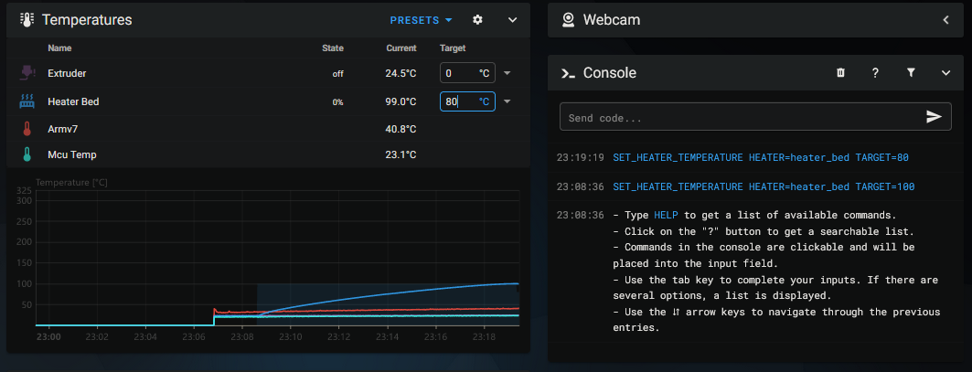The image size is (972, 372).
Task: Open command help question mark
Action: point(875,73)
